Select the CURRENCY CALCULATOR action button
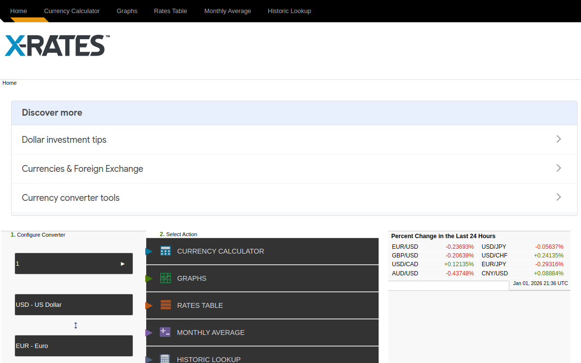581x363 pixels. tap(262, 251)
